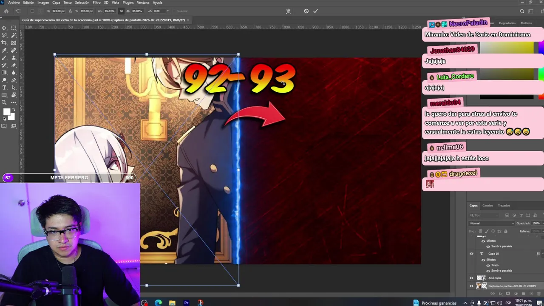Viewport: 544px width, 306px height.
Task: Open the Normal blend mode dropdown
Action: 492,223
